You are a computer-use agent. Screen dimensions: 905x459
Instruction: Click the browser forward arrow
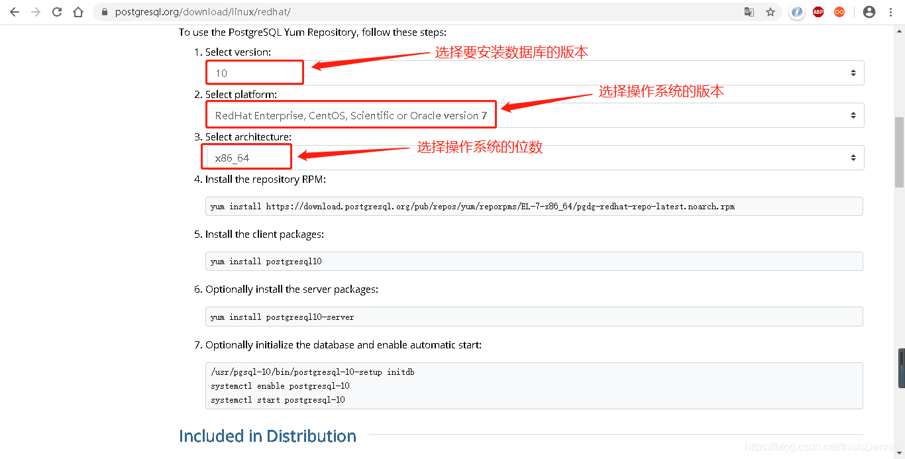[36, 12]
